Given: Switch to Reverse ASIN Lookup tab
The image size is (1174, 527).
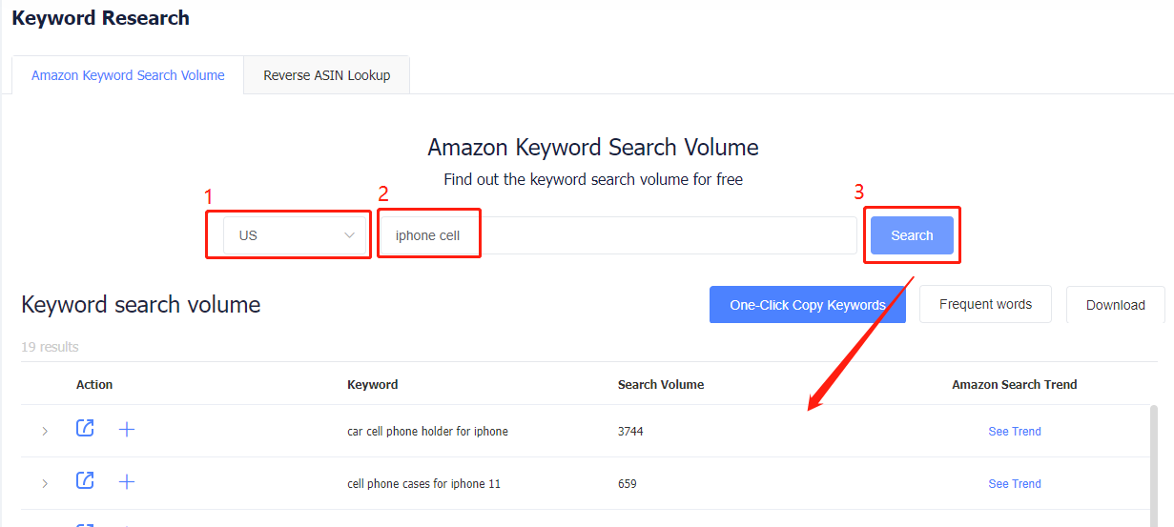Looking at the screenshot, I should click(327, 75).
